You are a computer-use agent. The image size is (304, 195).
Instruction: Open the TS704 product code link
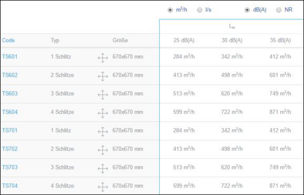pyautogui.click(x=9, y=186)
